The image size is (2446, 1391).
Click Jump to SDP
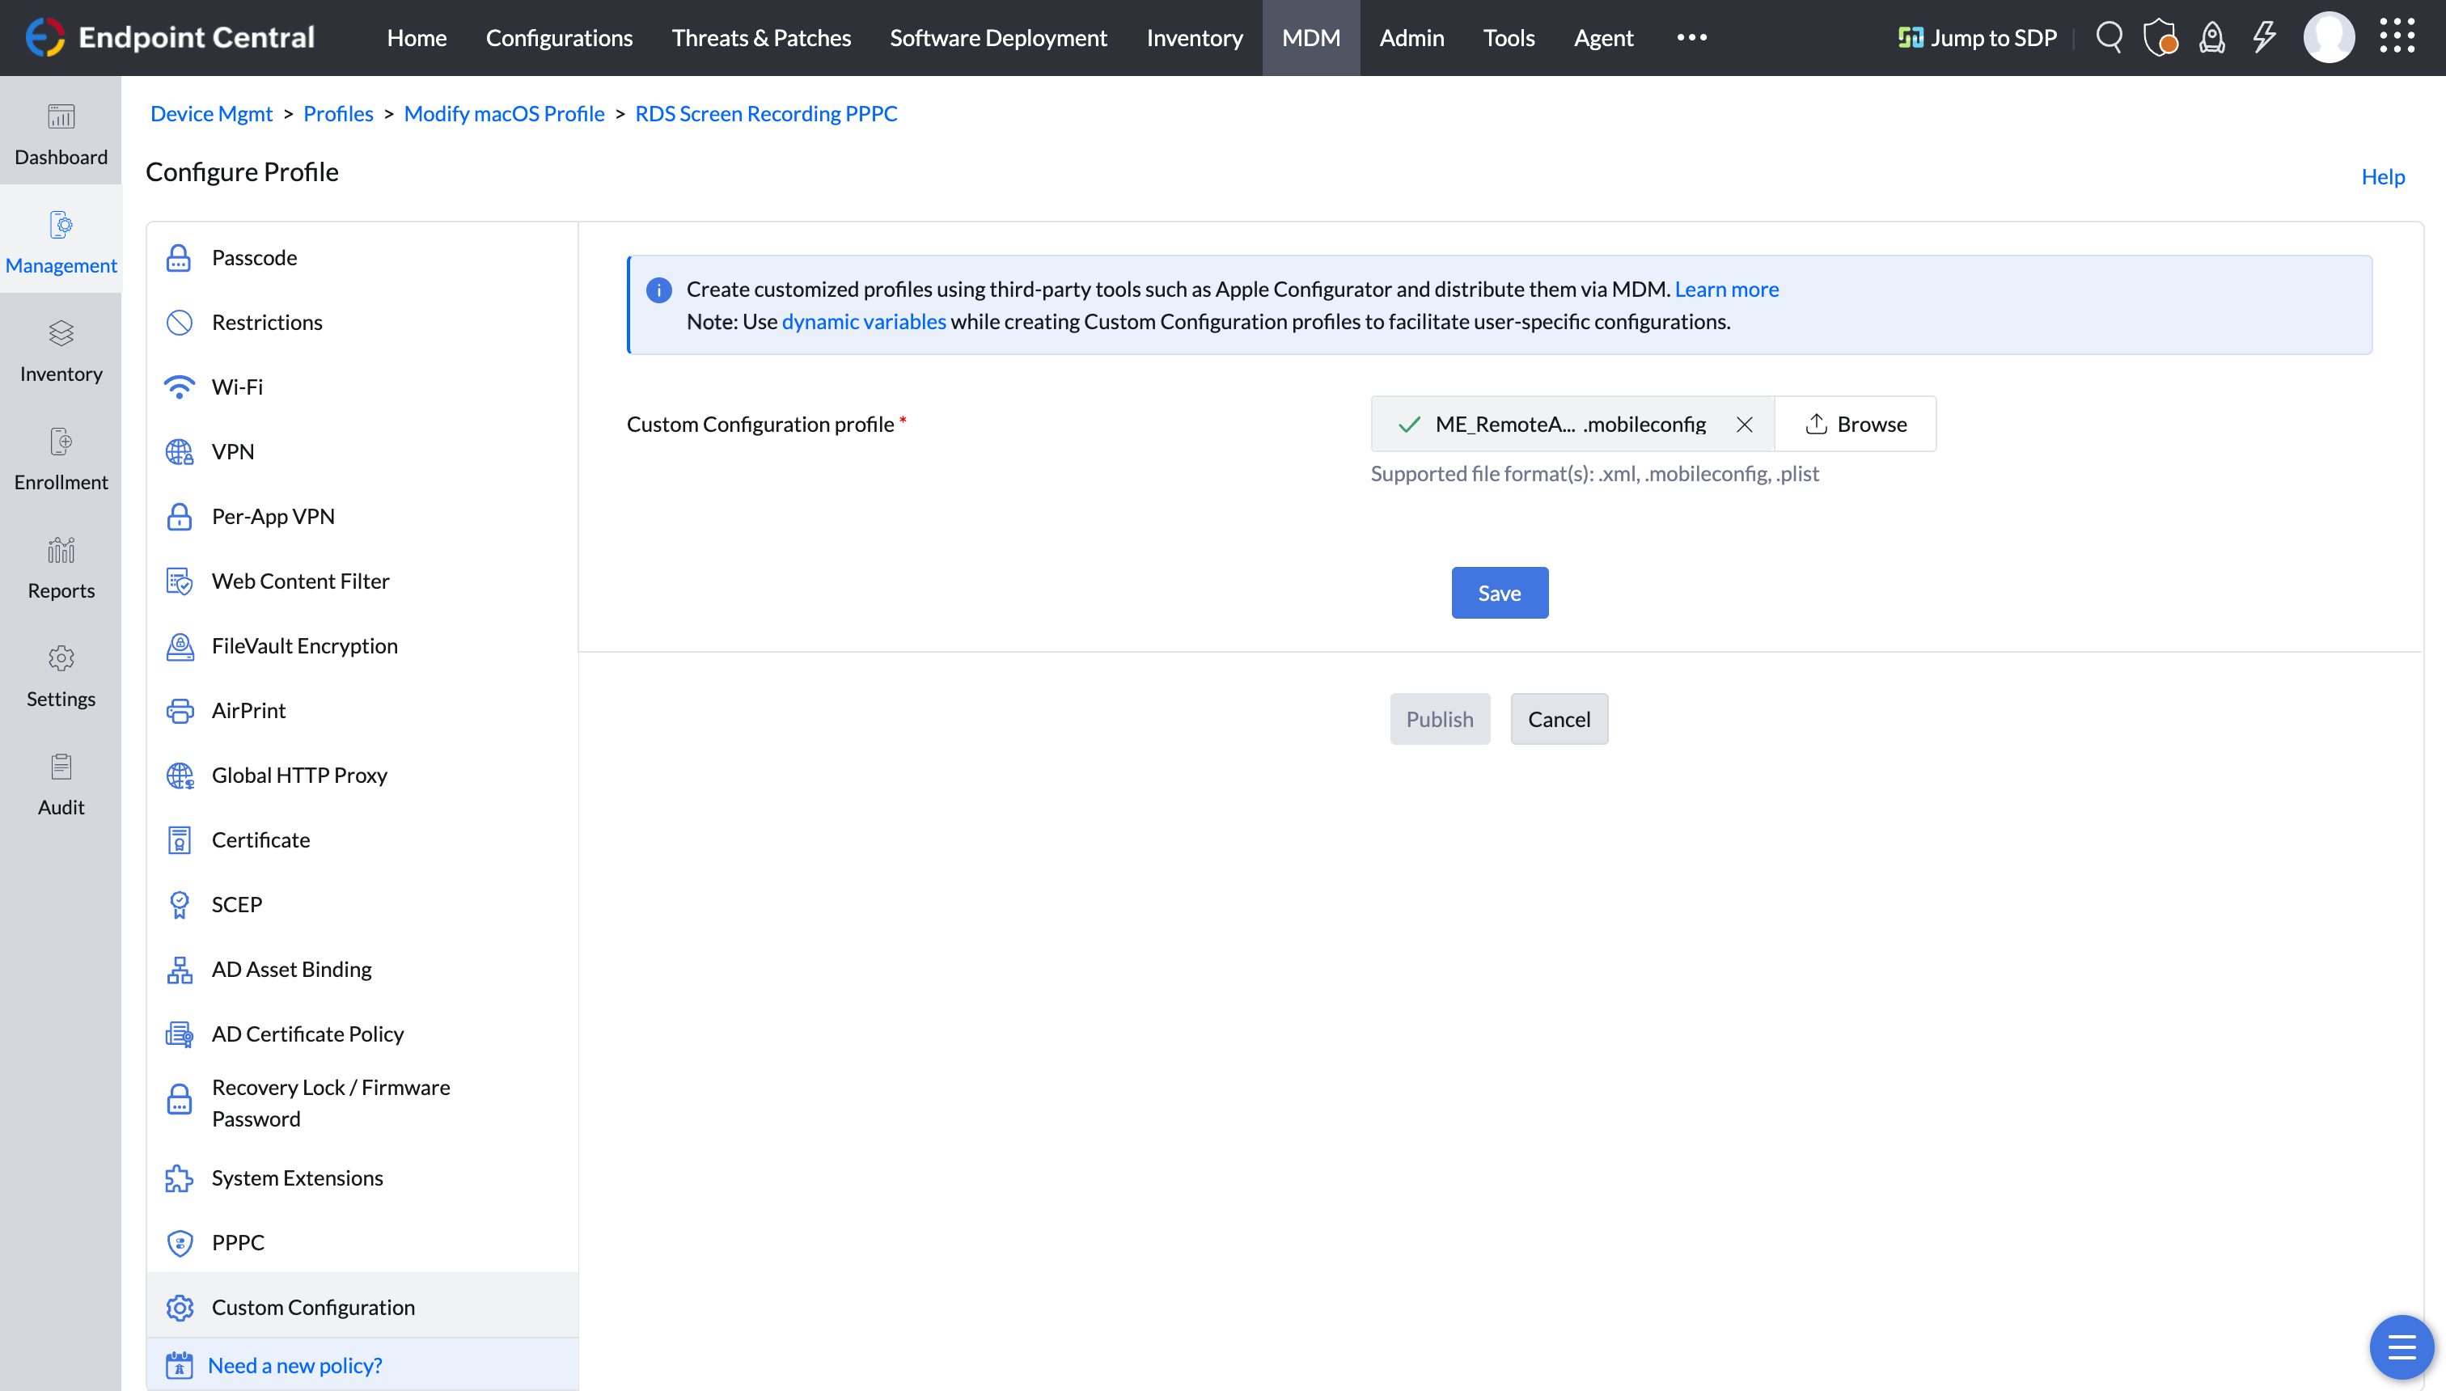coord(1976,37)
